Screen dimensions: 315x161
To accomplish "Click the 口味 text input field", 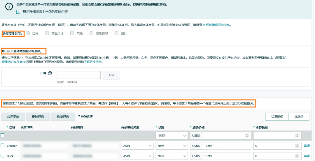I will [x=79, y=75].
